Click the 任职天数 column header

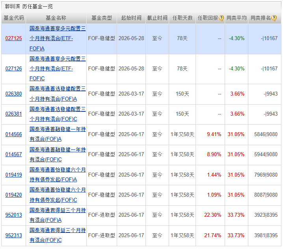pyautogui.click(x=182, y=18)
